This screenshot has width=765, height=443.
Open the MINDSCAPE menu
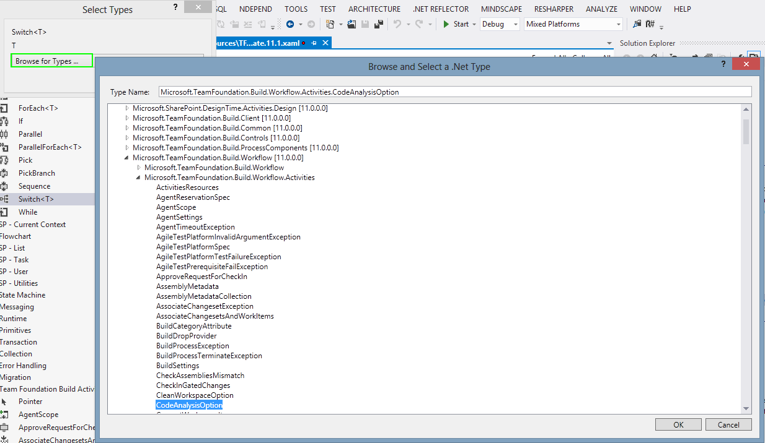click(502, 9)
